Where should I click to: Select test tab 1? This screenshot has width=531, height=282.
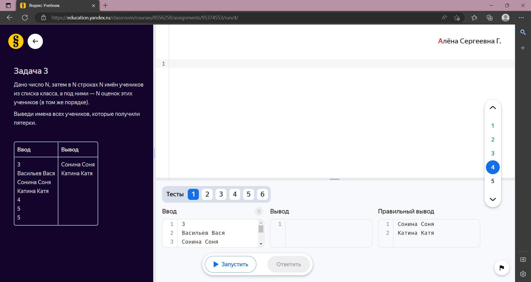click(x=193, y=194)
